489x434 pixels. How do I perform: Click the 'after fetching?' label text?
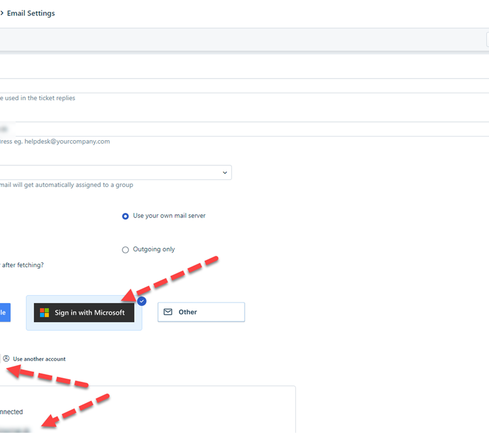click(x=22, y=265)
